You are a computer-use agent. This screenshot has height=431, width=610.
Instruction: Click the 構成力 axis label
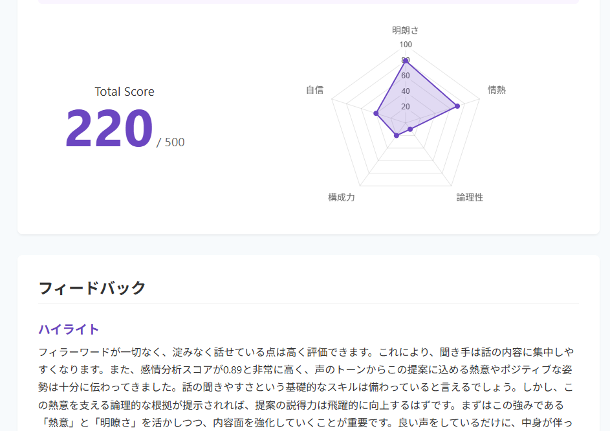[x=341, y=197]
